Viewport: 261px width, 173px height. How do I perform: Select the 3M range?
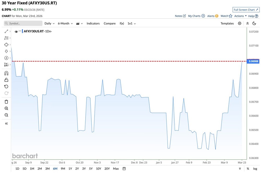[x=48, y=169]
